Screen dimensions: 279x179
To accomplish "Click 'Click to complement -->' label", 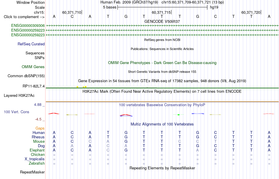I will pos(24,17).
